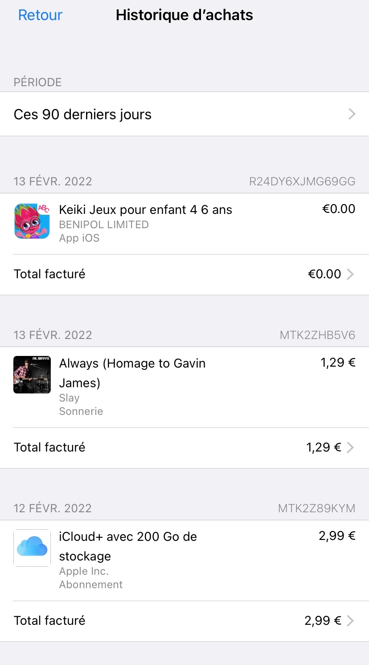
Task: Open Total facturé row for the ringtone purchase
Action: 49,448
